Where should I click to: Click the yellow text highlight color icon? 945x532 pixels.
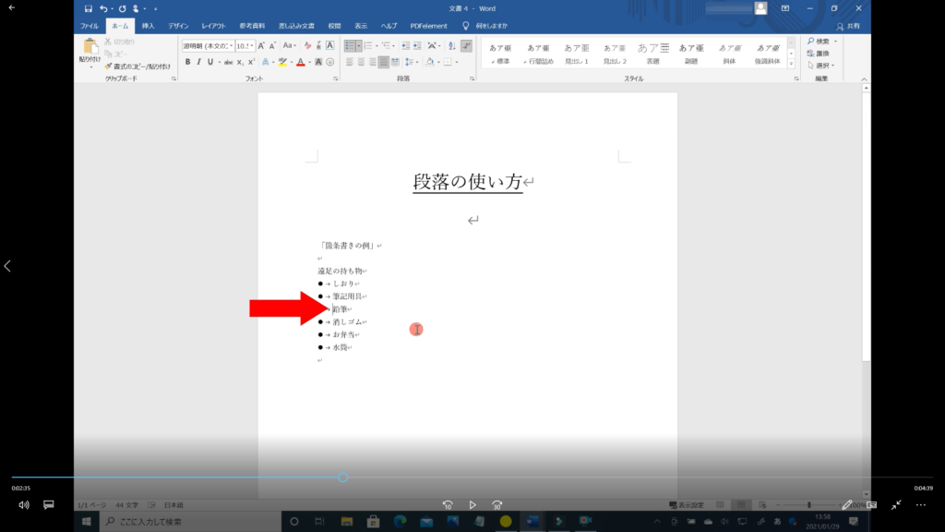pyautogui.click(x=282, y=62)
